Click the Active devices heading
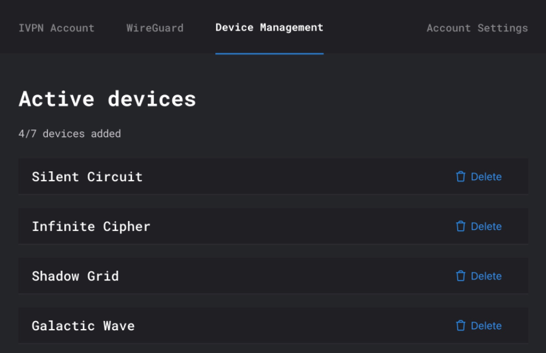546x353 pixels. 107,99
